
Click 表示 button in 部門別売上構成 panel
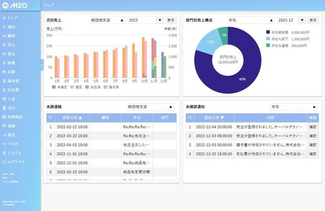(313, 21)
